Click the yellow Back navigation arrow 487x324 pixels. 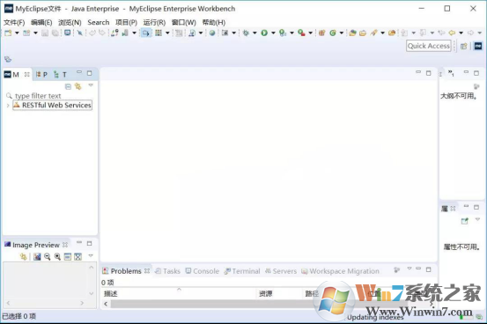click(452, 33)
